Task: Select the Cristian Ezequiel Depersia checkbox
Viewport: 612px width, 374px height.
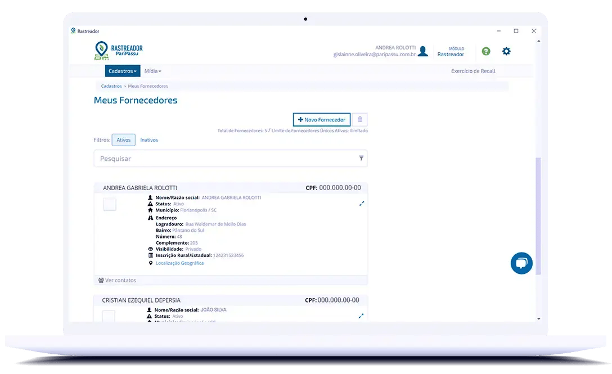Action: click(109, 316)
